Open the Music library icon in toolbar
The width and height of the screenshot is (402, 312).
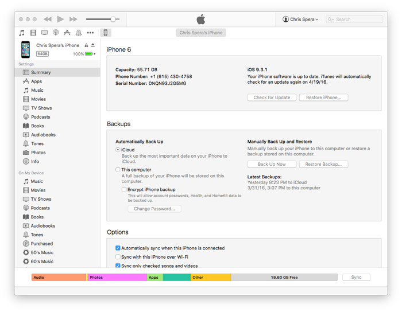click(x=22, y=33)
